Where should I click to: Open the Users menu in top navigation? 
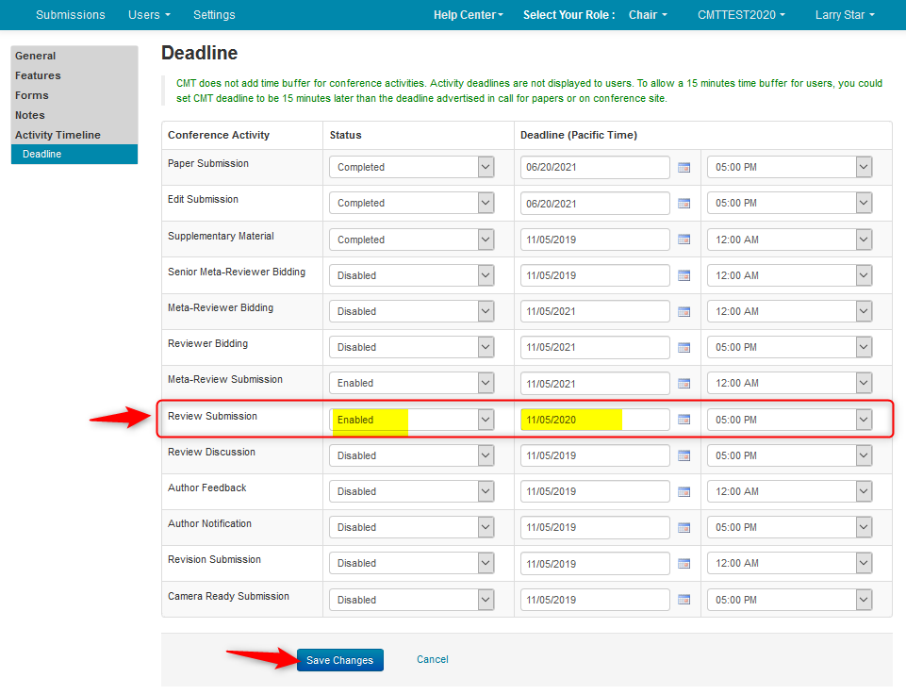coord(149,15)
